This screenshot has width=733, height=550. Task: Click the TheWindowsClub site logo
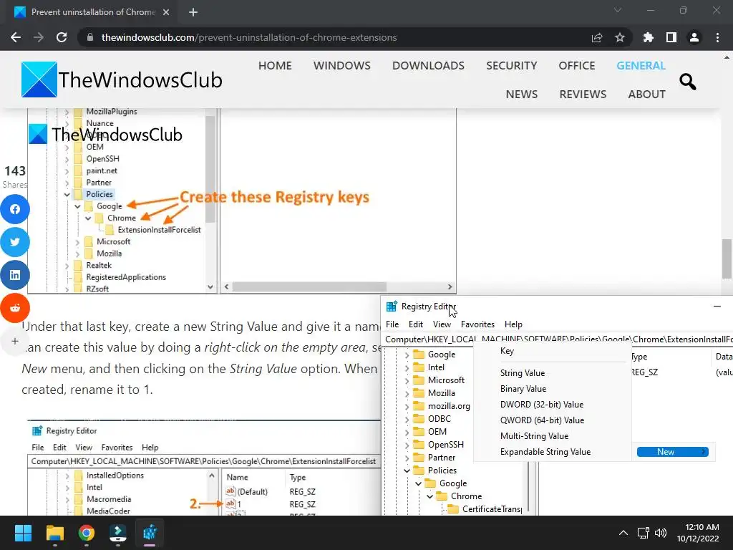click(122, 79)
